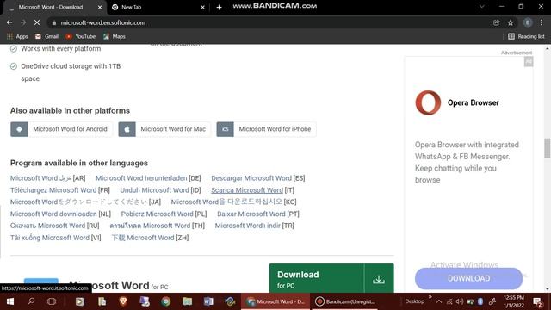This screenshot has height=310, width=551.
Task: Open the Chrome profile avatar
Action: coord(528,22)
